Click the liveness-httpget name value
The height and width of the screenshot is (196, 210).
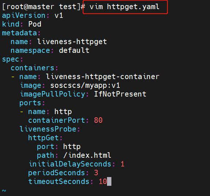tap(72, 42)
